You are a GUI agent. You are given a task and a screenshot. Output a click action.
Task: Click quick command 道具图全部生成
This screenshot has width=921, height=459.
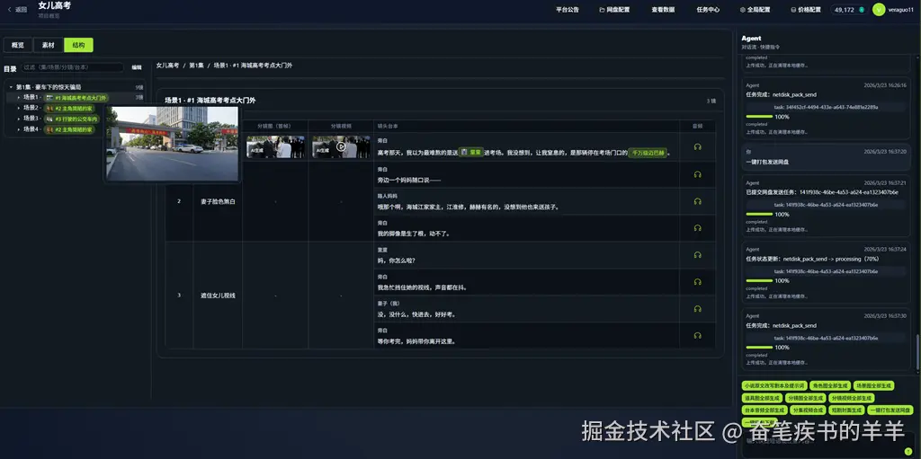point(762,398)
